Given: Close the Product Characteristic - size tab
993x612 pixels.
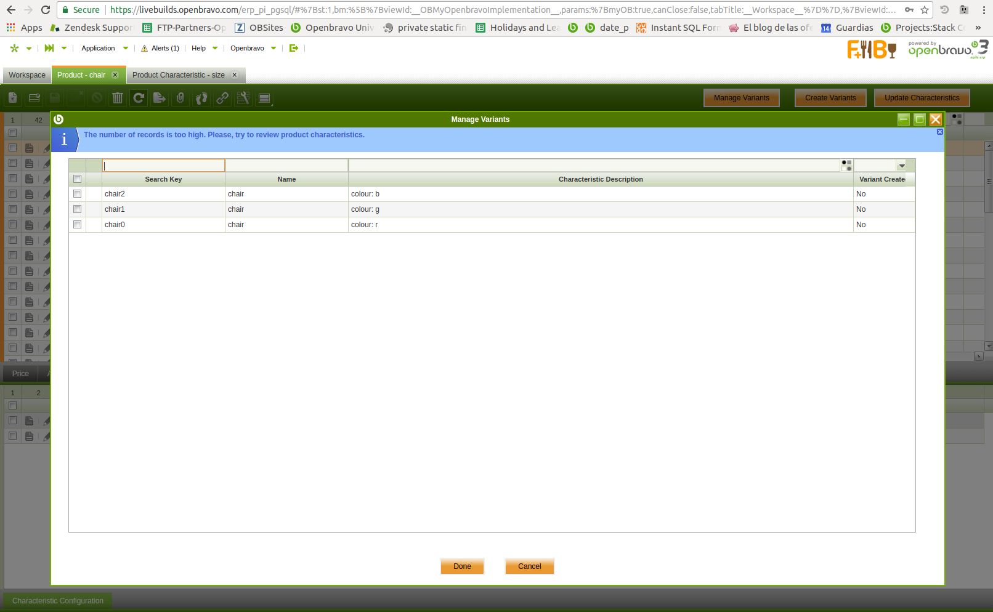Looking at the screenshot, I should [x=235, y=75].
